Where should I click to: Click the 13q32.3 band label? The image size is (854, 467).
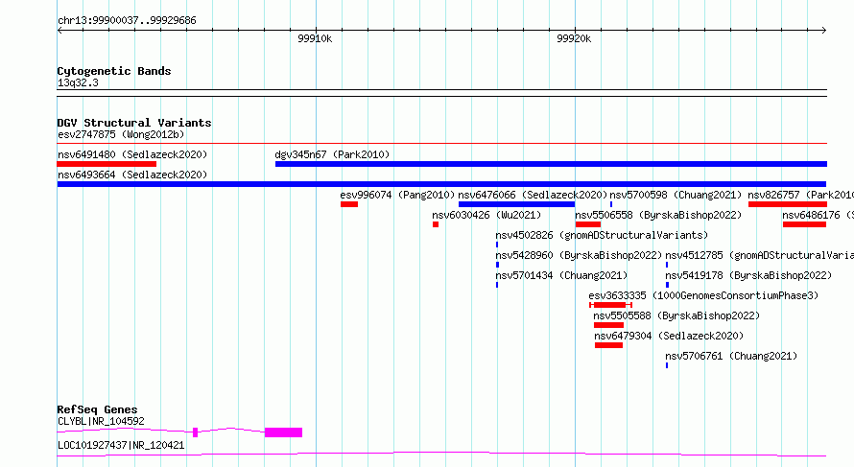pos(78,82)
